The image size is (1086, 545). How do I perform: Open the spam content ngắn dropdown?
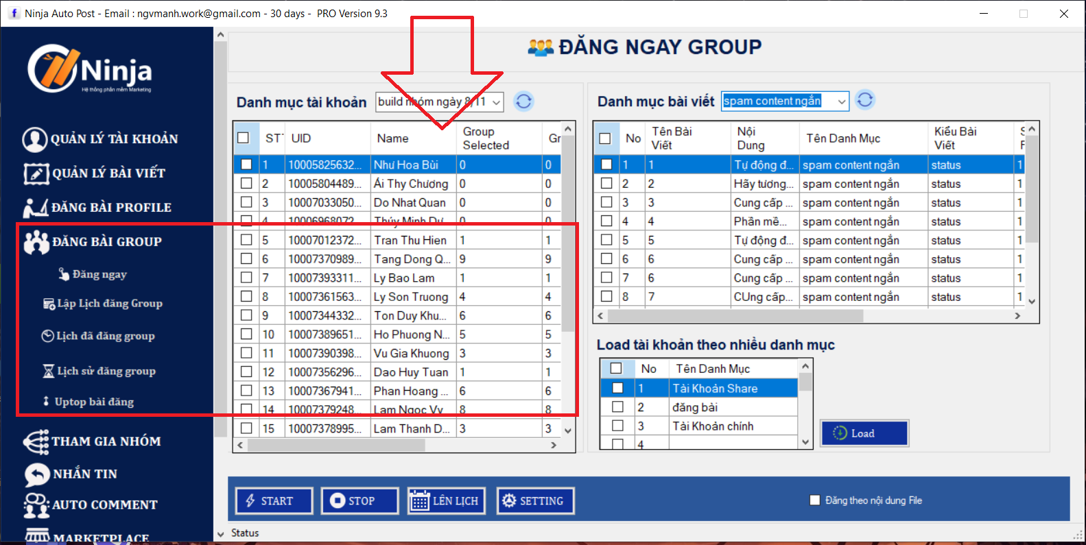[x=842, y=101]
